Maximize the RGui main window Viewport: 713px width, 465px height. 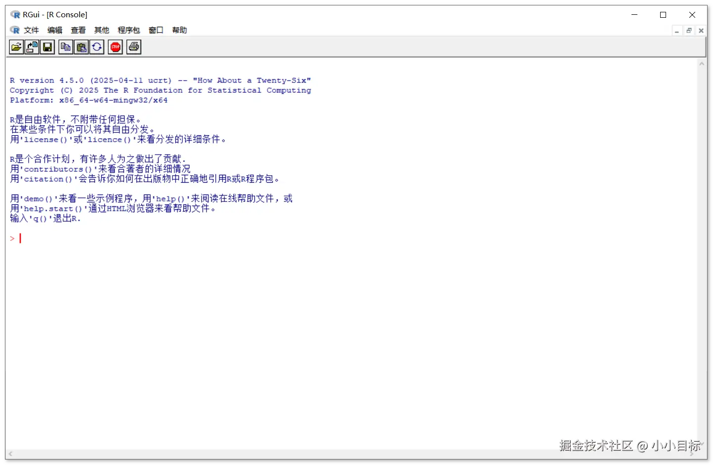click(663, 15)
